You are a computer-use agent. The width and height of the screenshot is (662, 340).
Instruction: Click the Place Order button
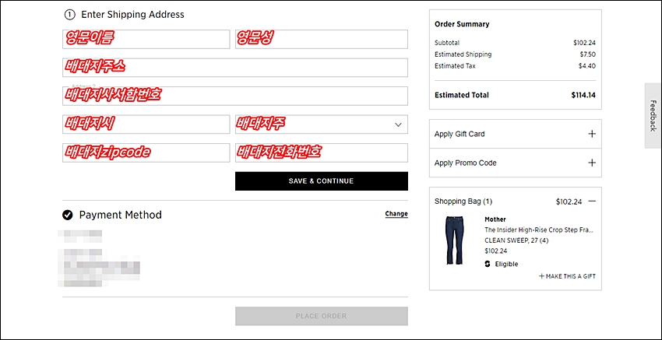(322, 316)
